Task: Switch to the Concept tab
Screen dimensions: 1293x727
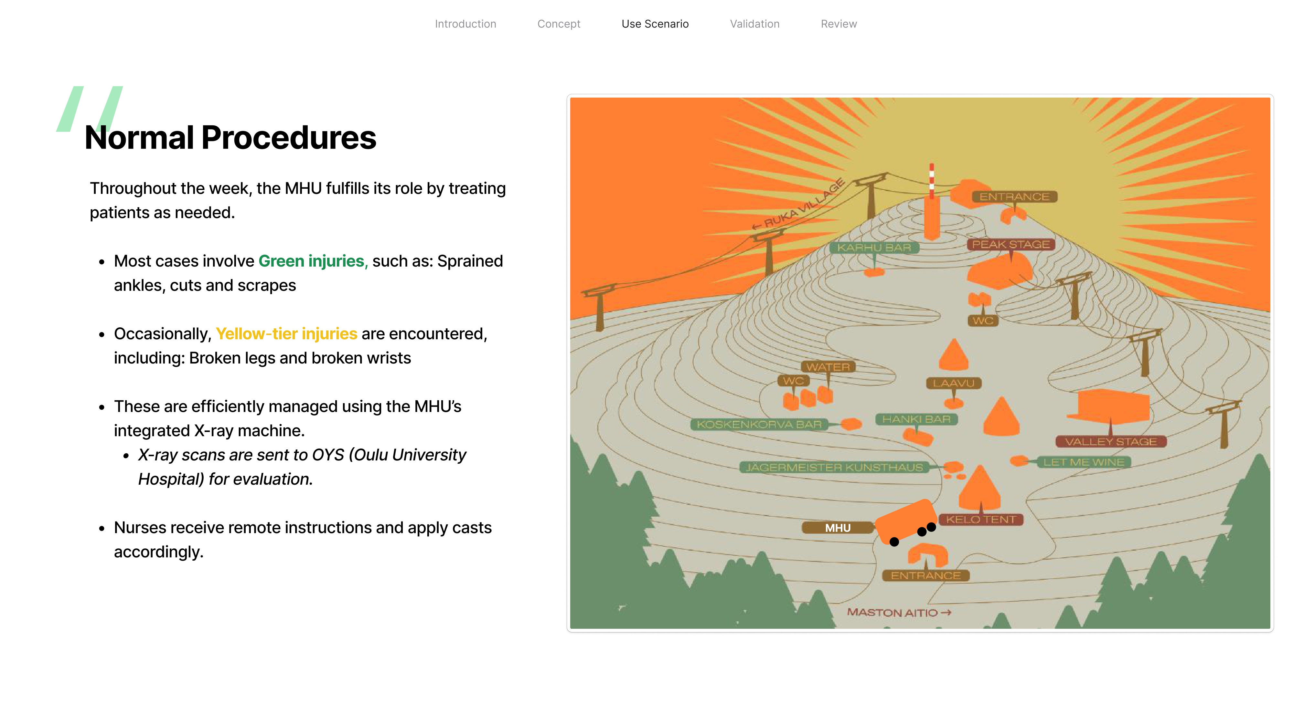Action: tap(559, 24)
